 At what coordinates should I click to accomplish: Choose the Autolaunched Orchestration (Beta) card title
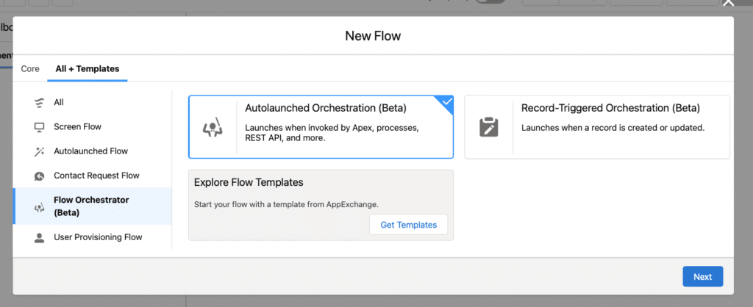tap(326, 109)
